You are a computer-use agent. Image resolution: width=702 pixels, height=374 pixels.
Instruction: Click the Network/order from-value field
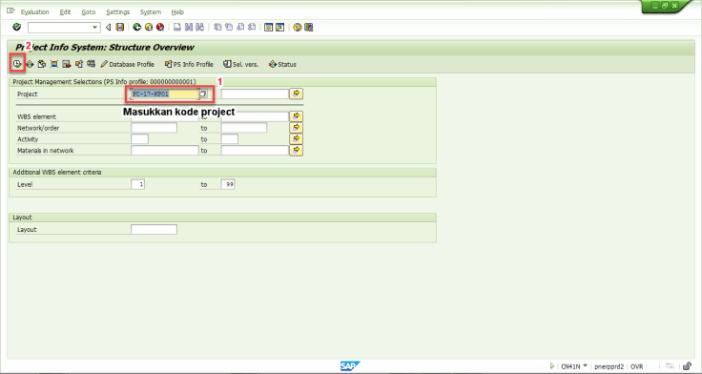coord(154,128)
